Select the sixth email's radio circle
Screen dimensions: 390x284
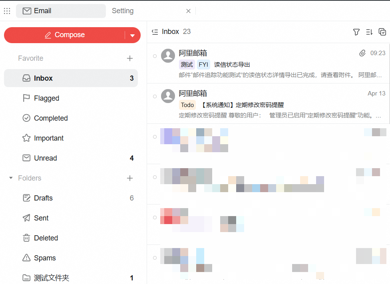click(x=155, y=258)
